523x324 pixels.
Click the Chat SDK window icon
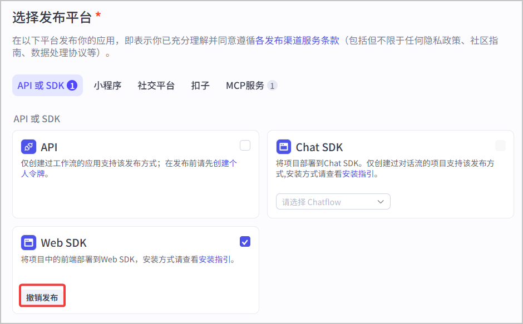[x=284, y=147]
